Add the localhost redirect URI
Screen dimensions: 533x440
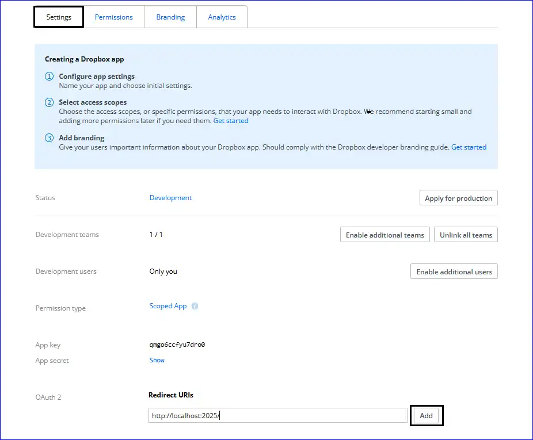(x=426, y=415)
